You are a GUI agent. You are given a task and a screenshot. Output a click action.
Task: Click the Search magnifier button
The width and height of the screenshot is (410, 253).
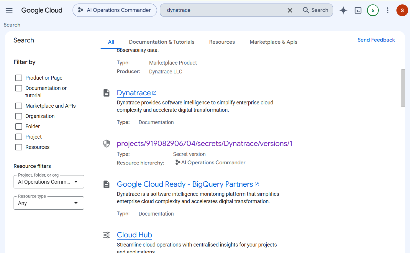point(315,10)
